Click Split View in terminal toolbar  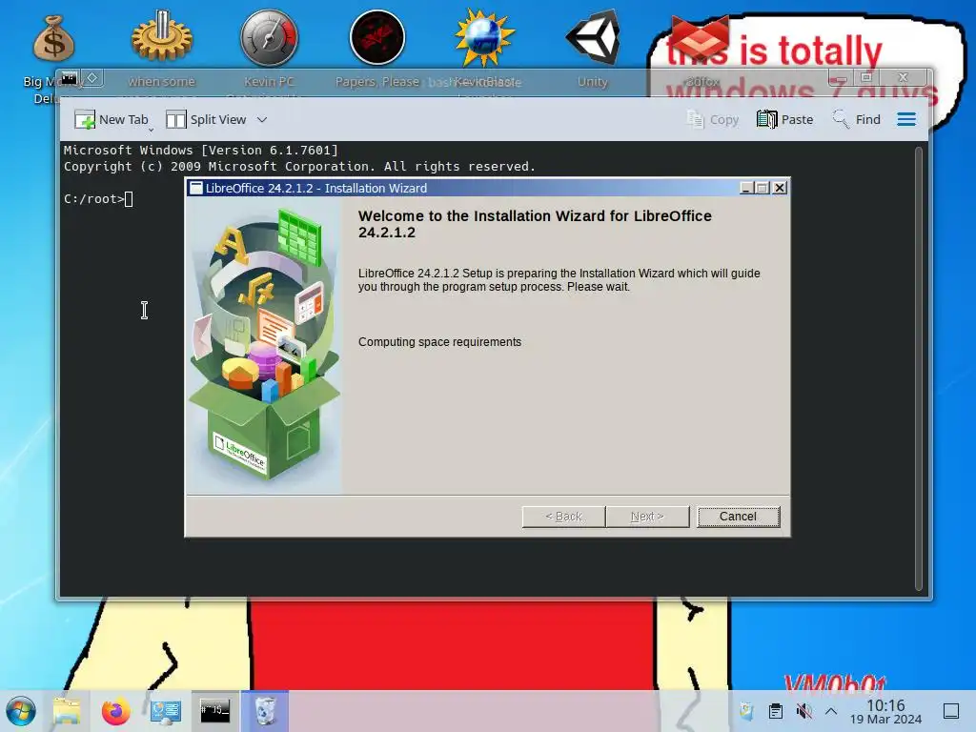[x=207, y=119]
